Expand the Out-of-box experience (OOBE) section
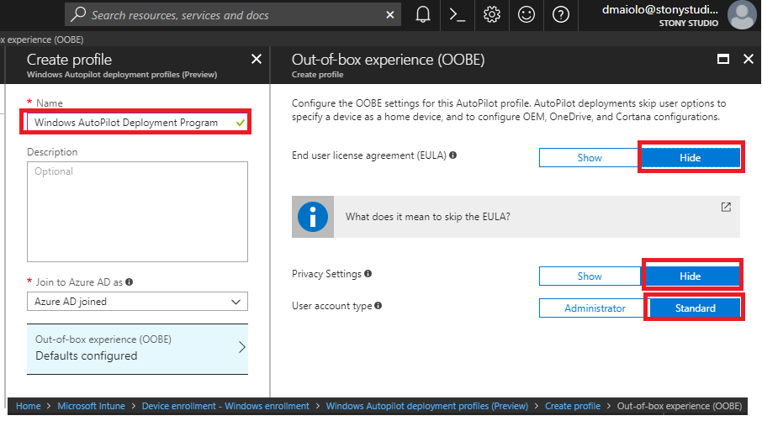762x421 pixels. coord(138,348)
